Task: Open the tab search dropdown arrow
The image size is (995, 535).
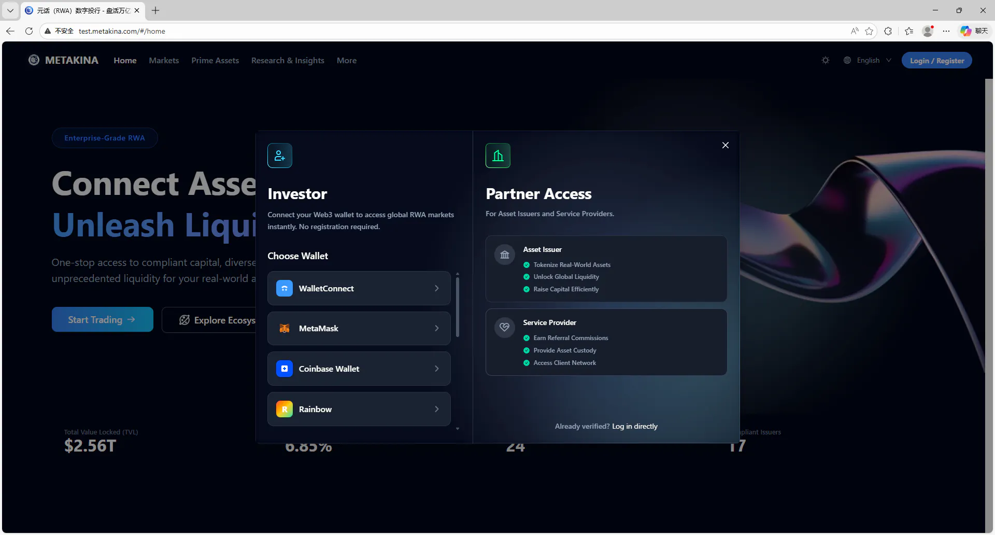Action: click(10, 10)
